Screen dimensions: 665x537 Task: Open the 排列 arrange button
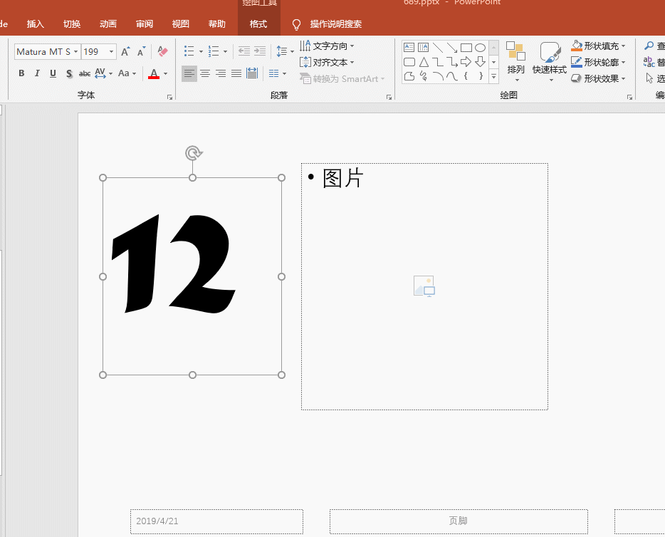tap(516, 61)
